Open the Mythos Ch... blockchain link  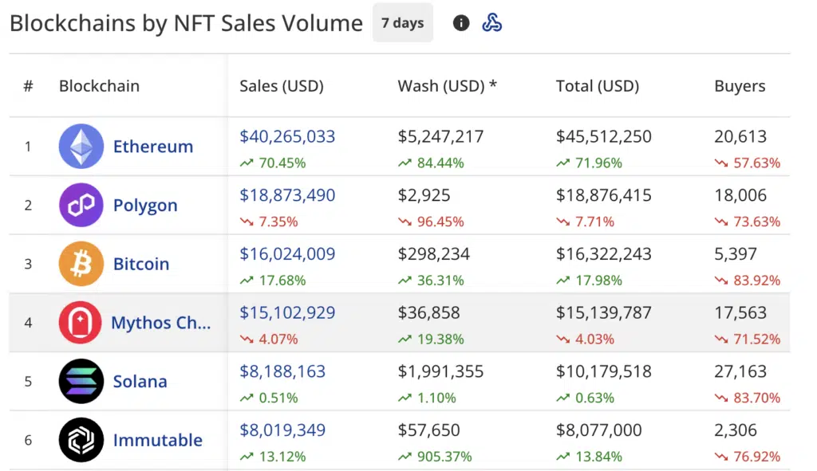pyautogui.click(x=161, y=323)
